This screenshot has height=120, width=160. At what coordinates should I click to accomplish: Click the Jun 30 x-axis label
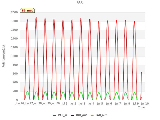[55, 103]
